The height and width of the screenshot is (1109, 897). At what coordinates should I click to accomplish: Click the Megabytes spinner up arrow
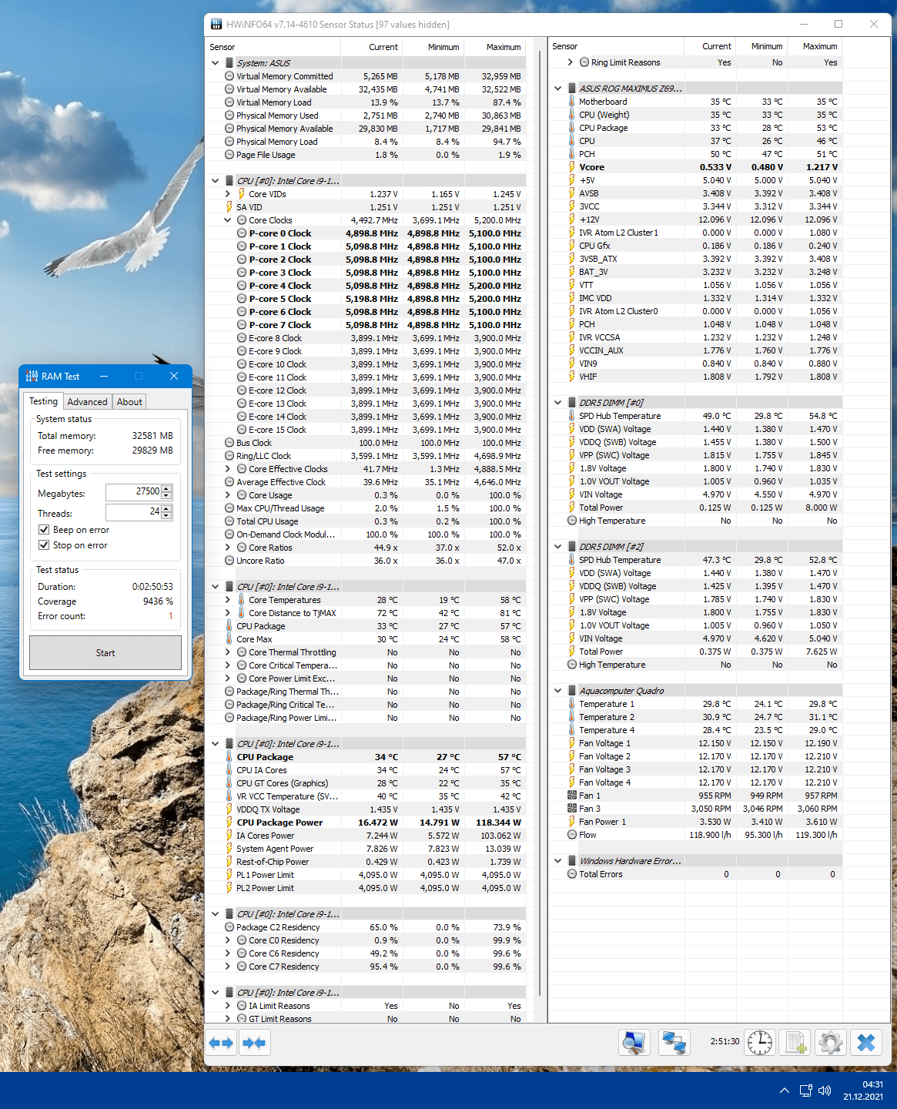pyautogui.click(x=167, y=488)
